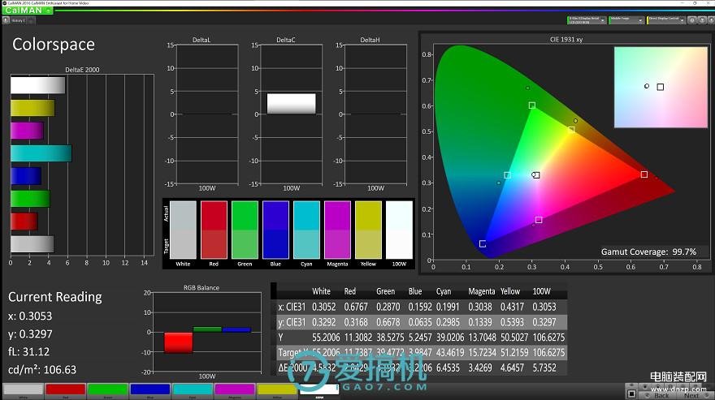Click the cyan bar in DeltaE 2000 chart
This screenshot has width=715, height=400.
41,153
